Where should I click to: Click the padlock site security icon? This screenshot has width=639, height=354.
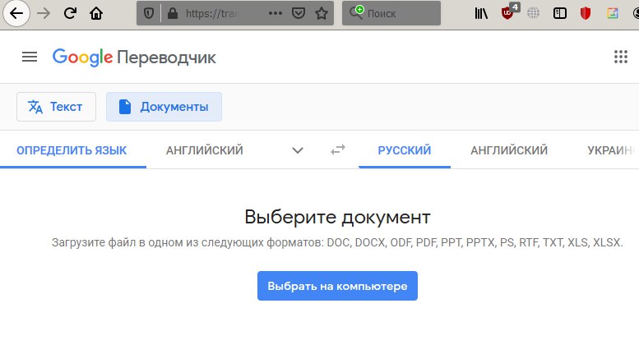(173, 13)
